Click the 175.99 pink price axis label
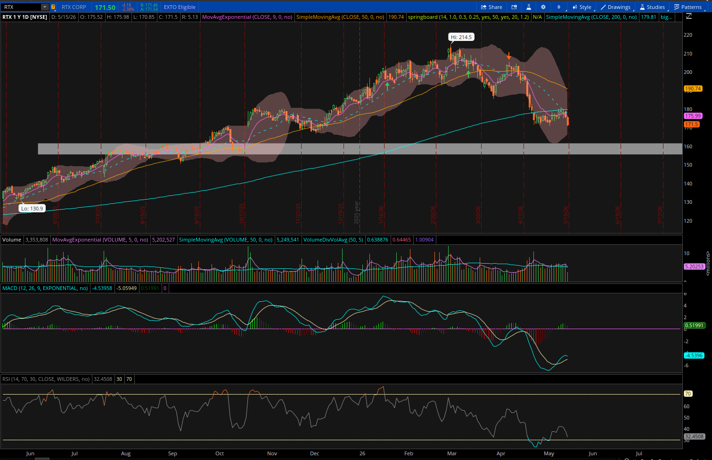The height and width of the screenshot is (460, 712). pos(693,116)
